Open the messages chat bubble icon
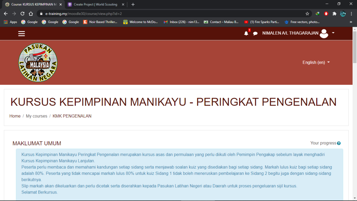This screenshot has height=201, width=357. click(255, 33)
